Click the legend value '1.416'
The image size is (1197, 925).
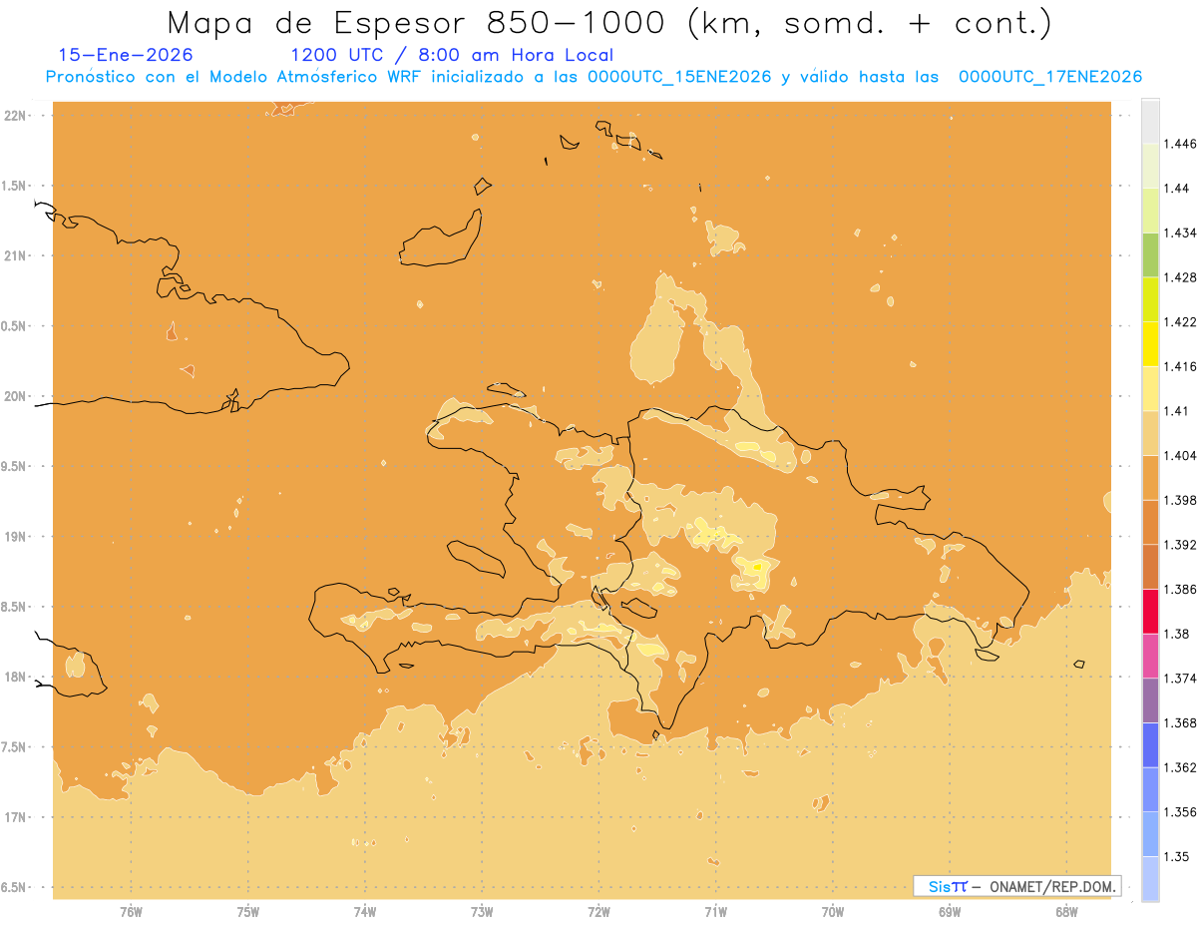click(x=1179, y=366)
